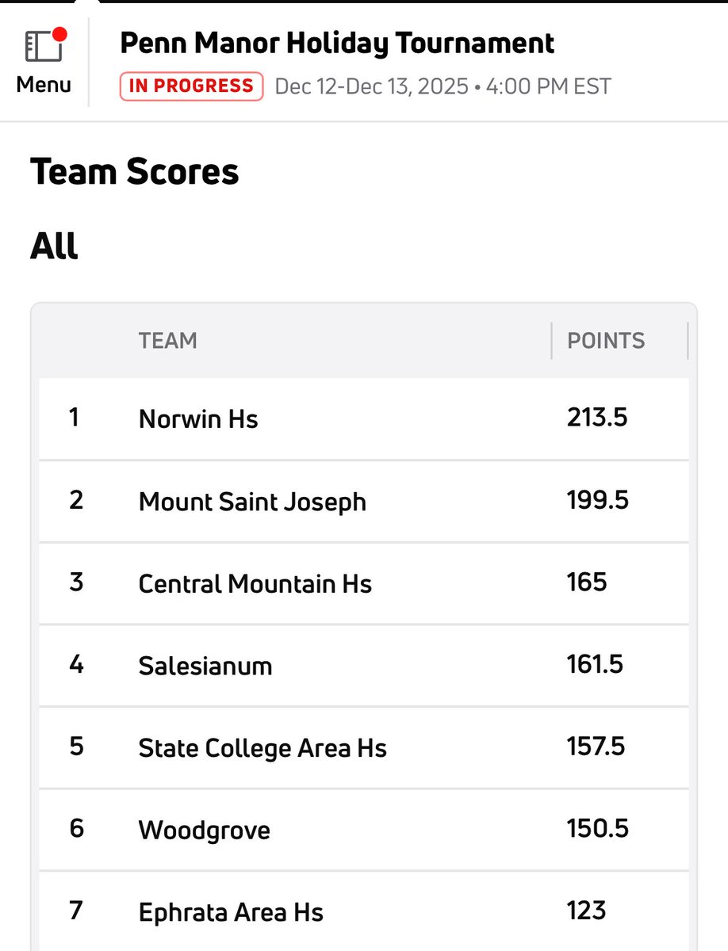Screen dimensions: 728x951
Task: Open the Salesianum team entry
Action: click(205, 666)
